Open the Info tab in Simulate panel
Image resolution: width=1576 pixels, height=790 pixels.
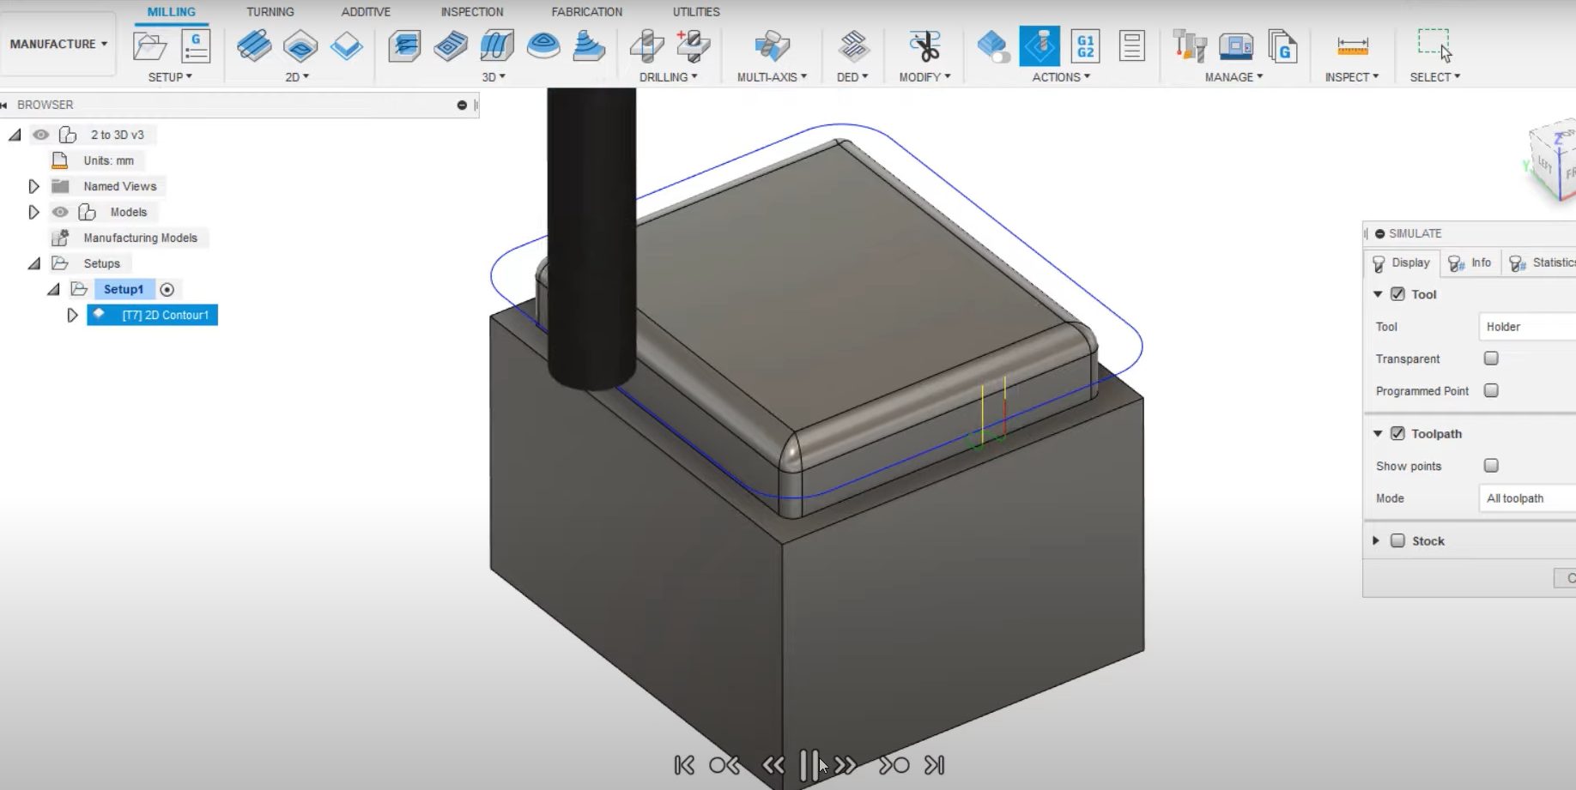click(1470, 262)
